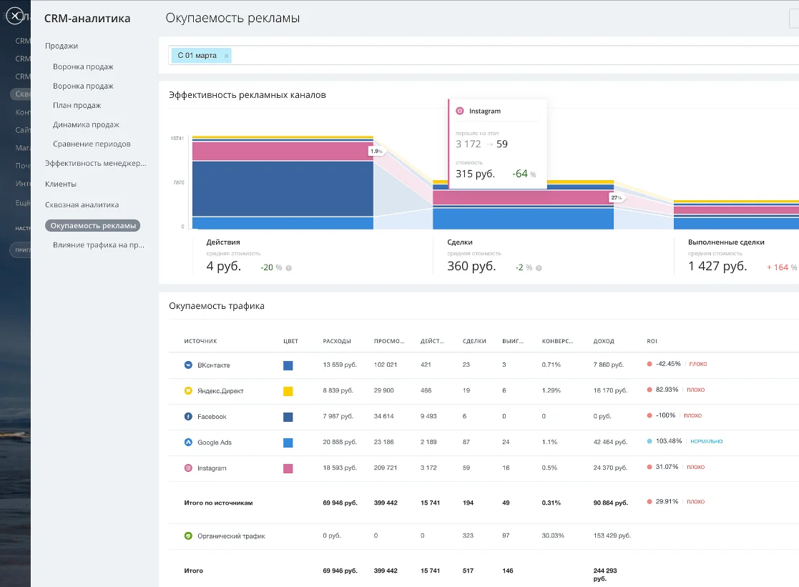This screenshot has height=587, width=799.
Task: Expand the Продажи section in sidebar
Action: pos(62,46)
